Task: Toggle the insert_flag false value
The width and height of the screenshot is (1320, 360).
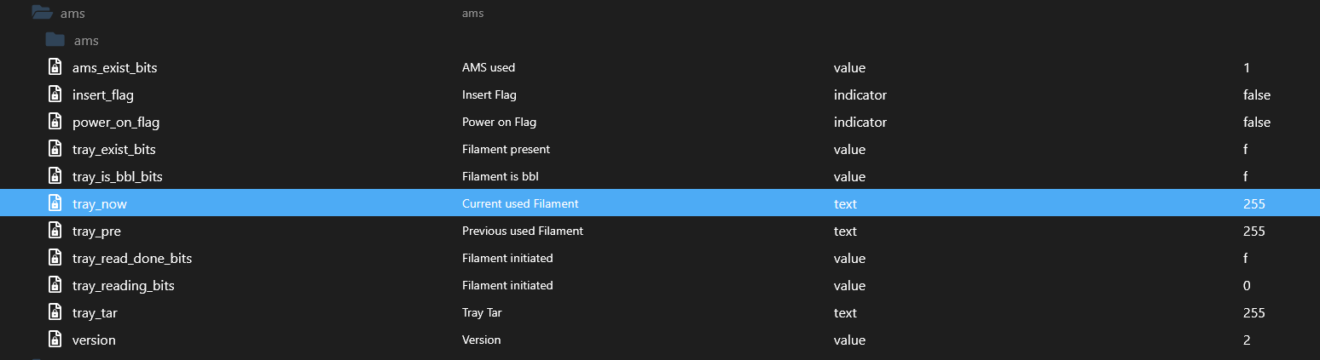Action: [x=1256, y=94]
